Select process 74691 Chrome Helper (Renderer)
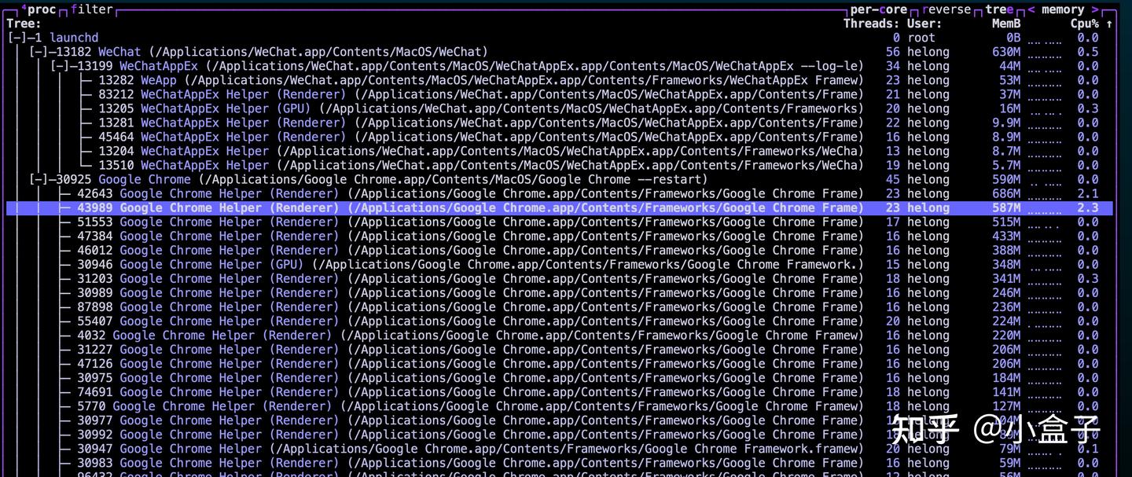 [x=560, y=391]
